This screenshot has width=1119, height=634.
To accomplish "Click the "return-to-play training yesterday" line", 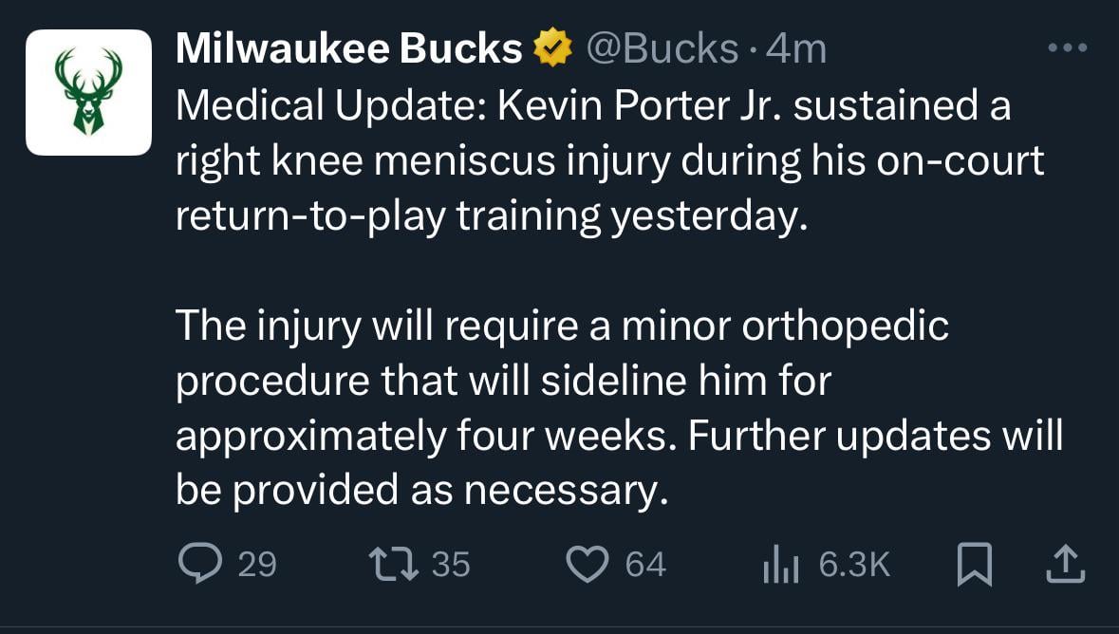I will pos(491,216).
